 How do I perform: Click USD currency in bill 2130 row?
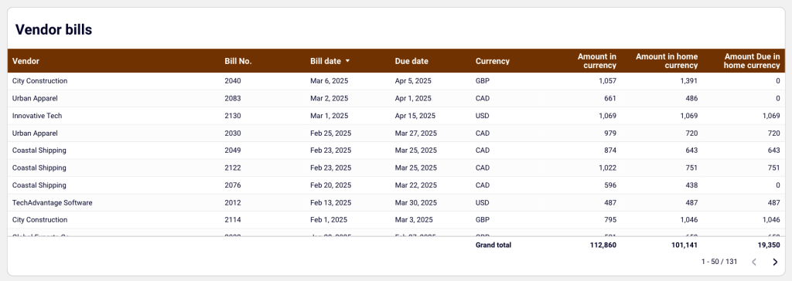(x=483, y=116)
